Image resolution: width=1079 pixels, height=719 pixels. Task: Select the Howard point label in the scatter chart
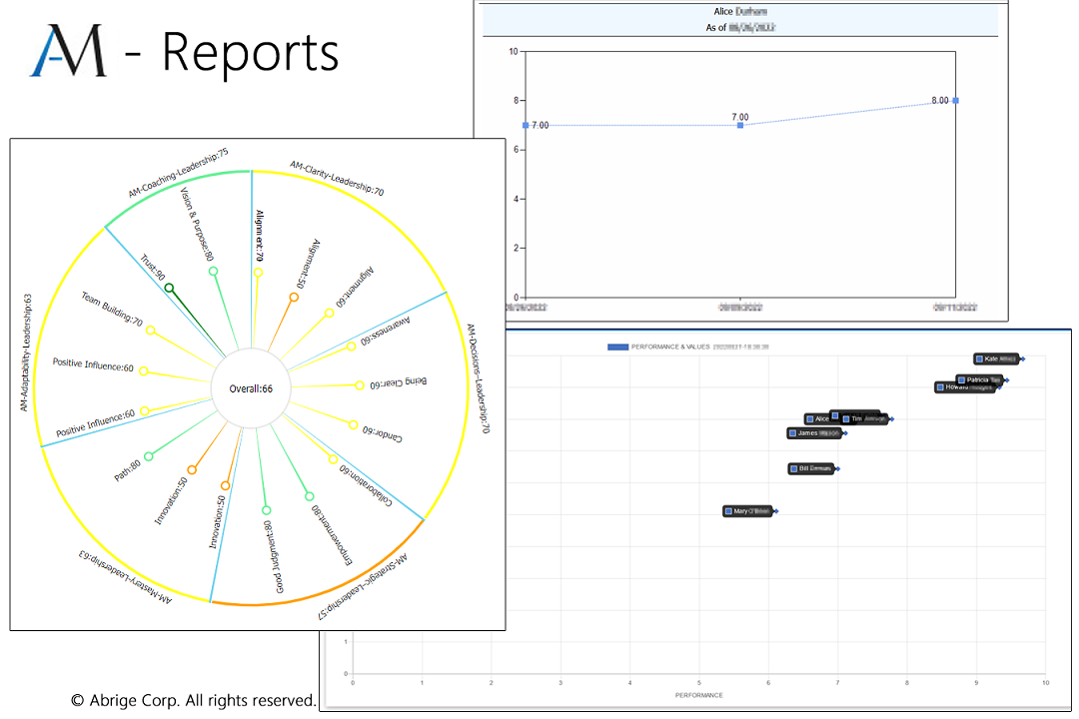(965, 387)
